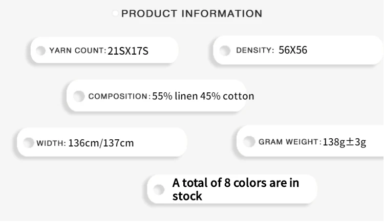384x223 pixels.
Task: Select the 136cm/137cm width value
Action: (x=101, y=143)
